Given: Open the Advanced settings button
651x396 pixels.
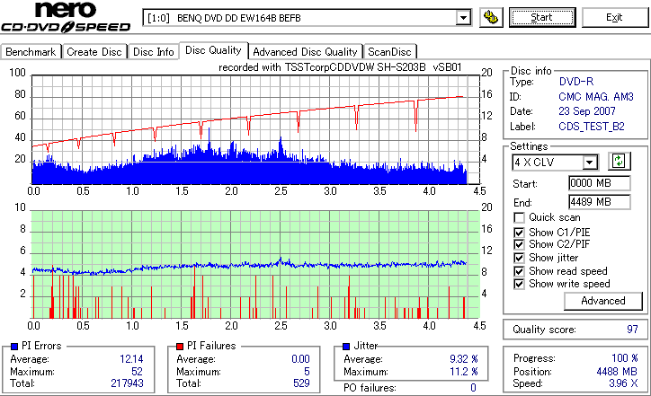Looking at the screenshot, I should [602, 301].
